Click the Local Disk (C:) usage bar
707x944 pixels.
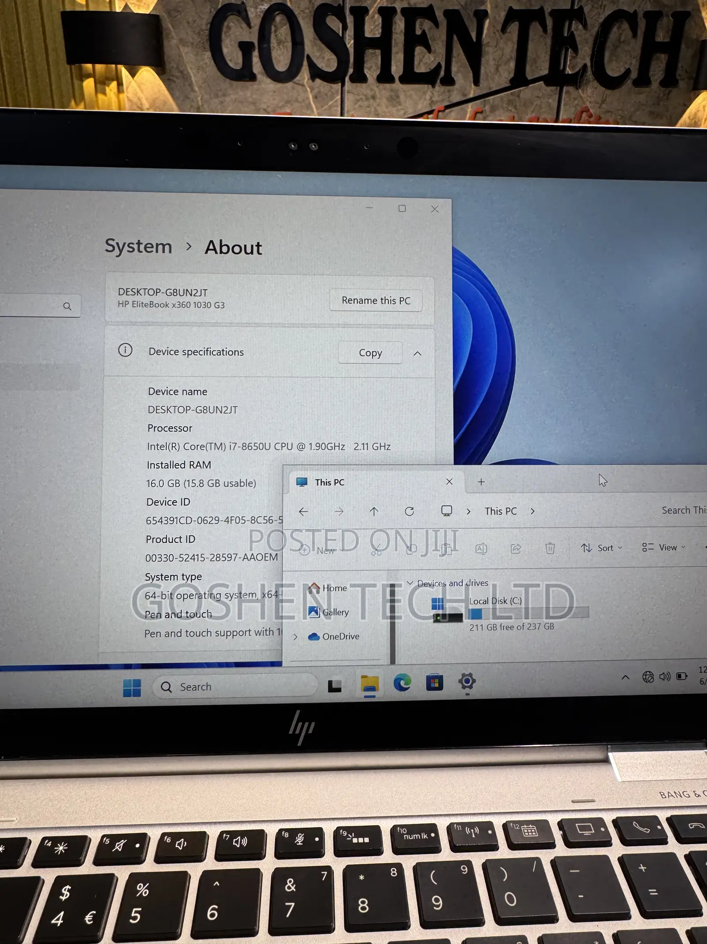pyautogui.click(x=528, y=613)
